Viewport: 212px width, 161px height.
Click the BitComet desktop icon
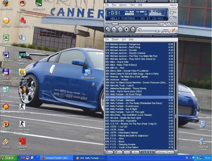(x=6, y=22)
